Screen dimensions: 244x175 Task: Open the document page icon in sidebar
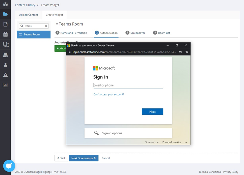tap(5, 24)
